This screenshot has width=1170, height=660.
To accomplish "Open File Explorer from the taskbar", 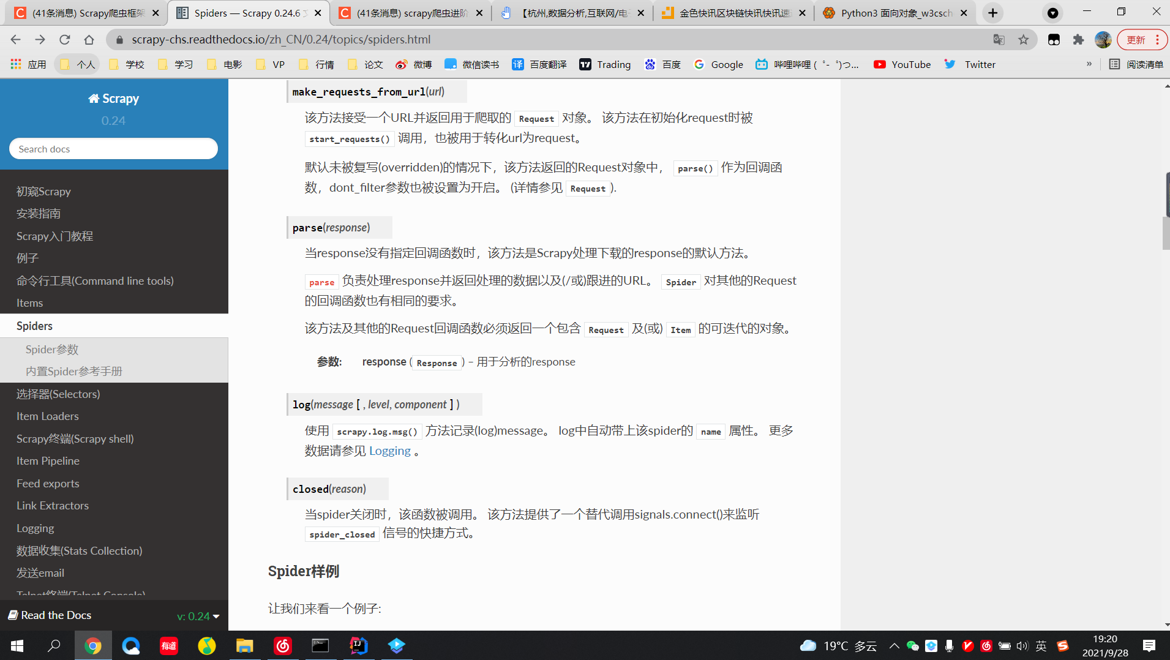I will [244, 645].
